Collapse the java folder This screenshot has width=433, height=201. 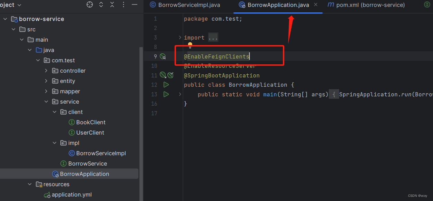[x=30, y=50]
